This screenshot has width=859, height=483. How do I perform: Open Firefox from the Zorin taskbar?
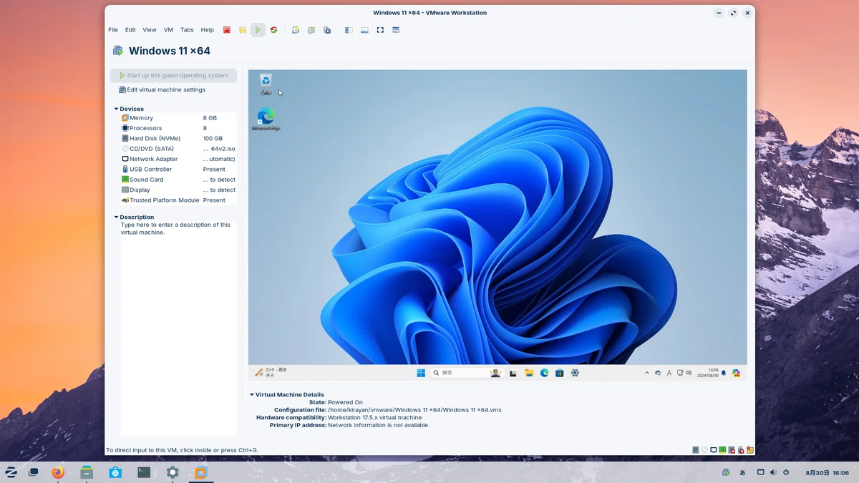click(58, 472)
